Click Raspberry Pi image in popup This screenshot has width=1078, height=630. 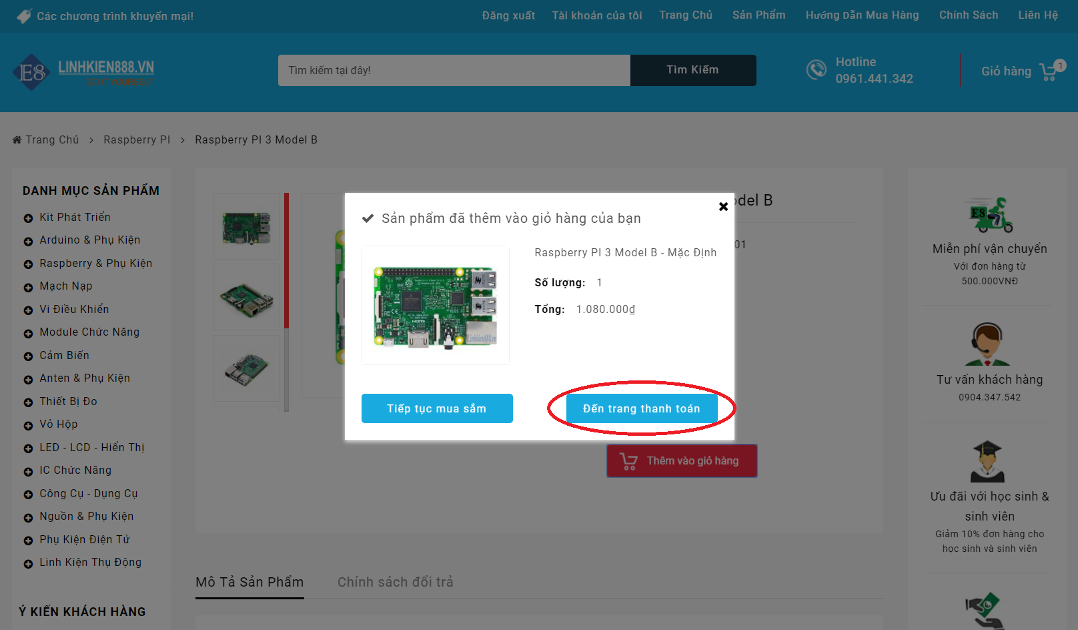pyautogui.click(x=436, y=305)
